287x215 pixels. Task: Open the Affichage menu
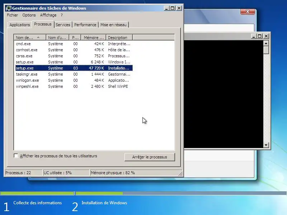pyautogui.click(x=48, y=15)
